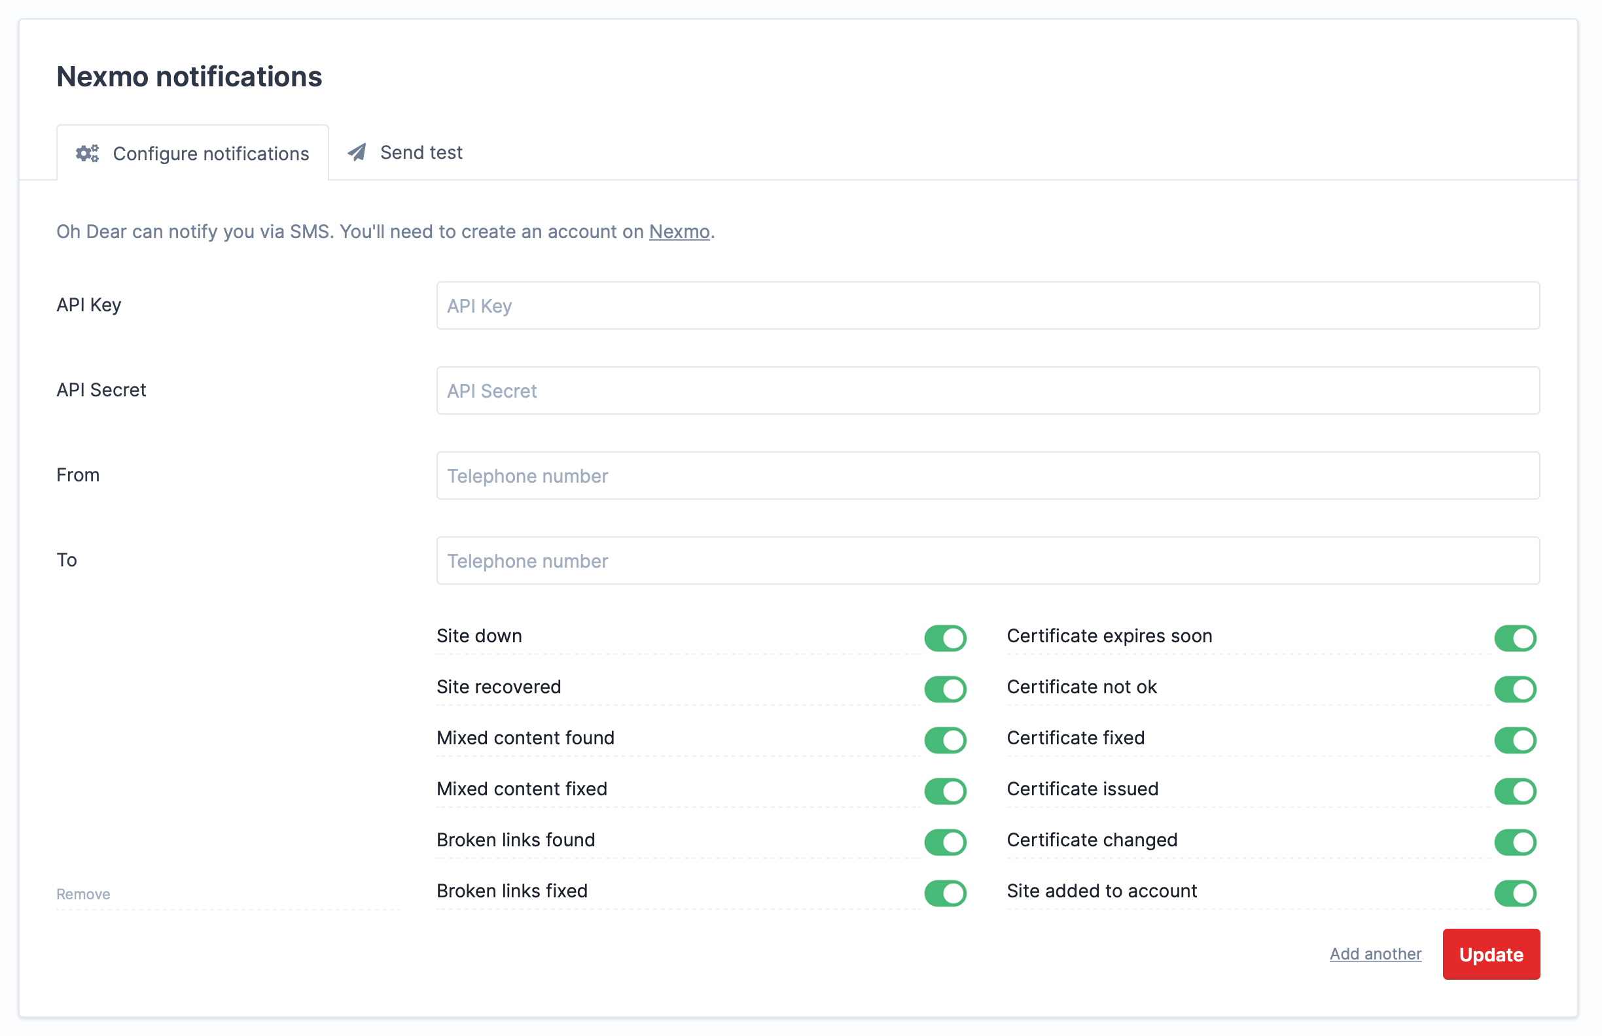Image resolution: width=1602 pixels, height=1036 pixels.
Task: Click the To telephone number field
Action: pyautogui.click(x=988, y=561)
